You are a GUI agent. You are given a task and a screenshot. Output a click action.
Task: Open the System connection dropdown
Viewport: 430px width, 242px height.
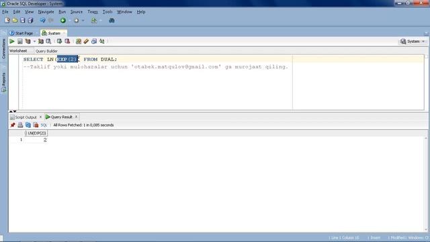(x=413, y=42)
